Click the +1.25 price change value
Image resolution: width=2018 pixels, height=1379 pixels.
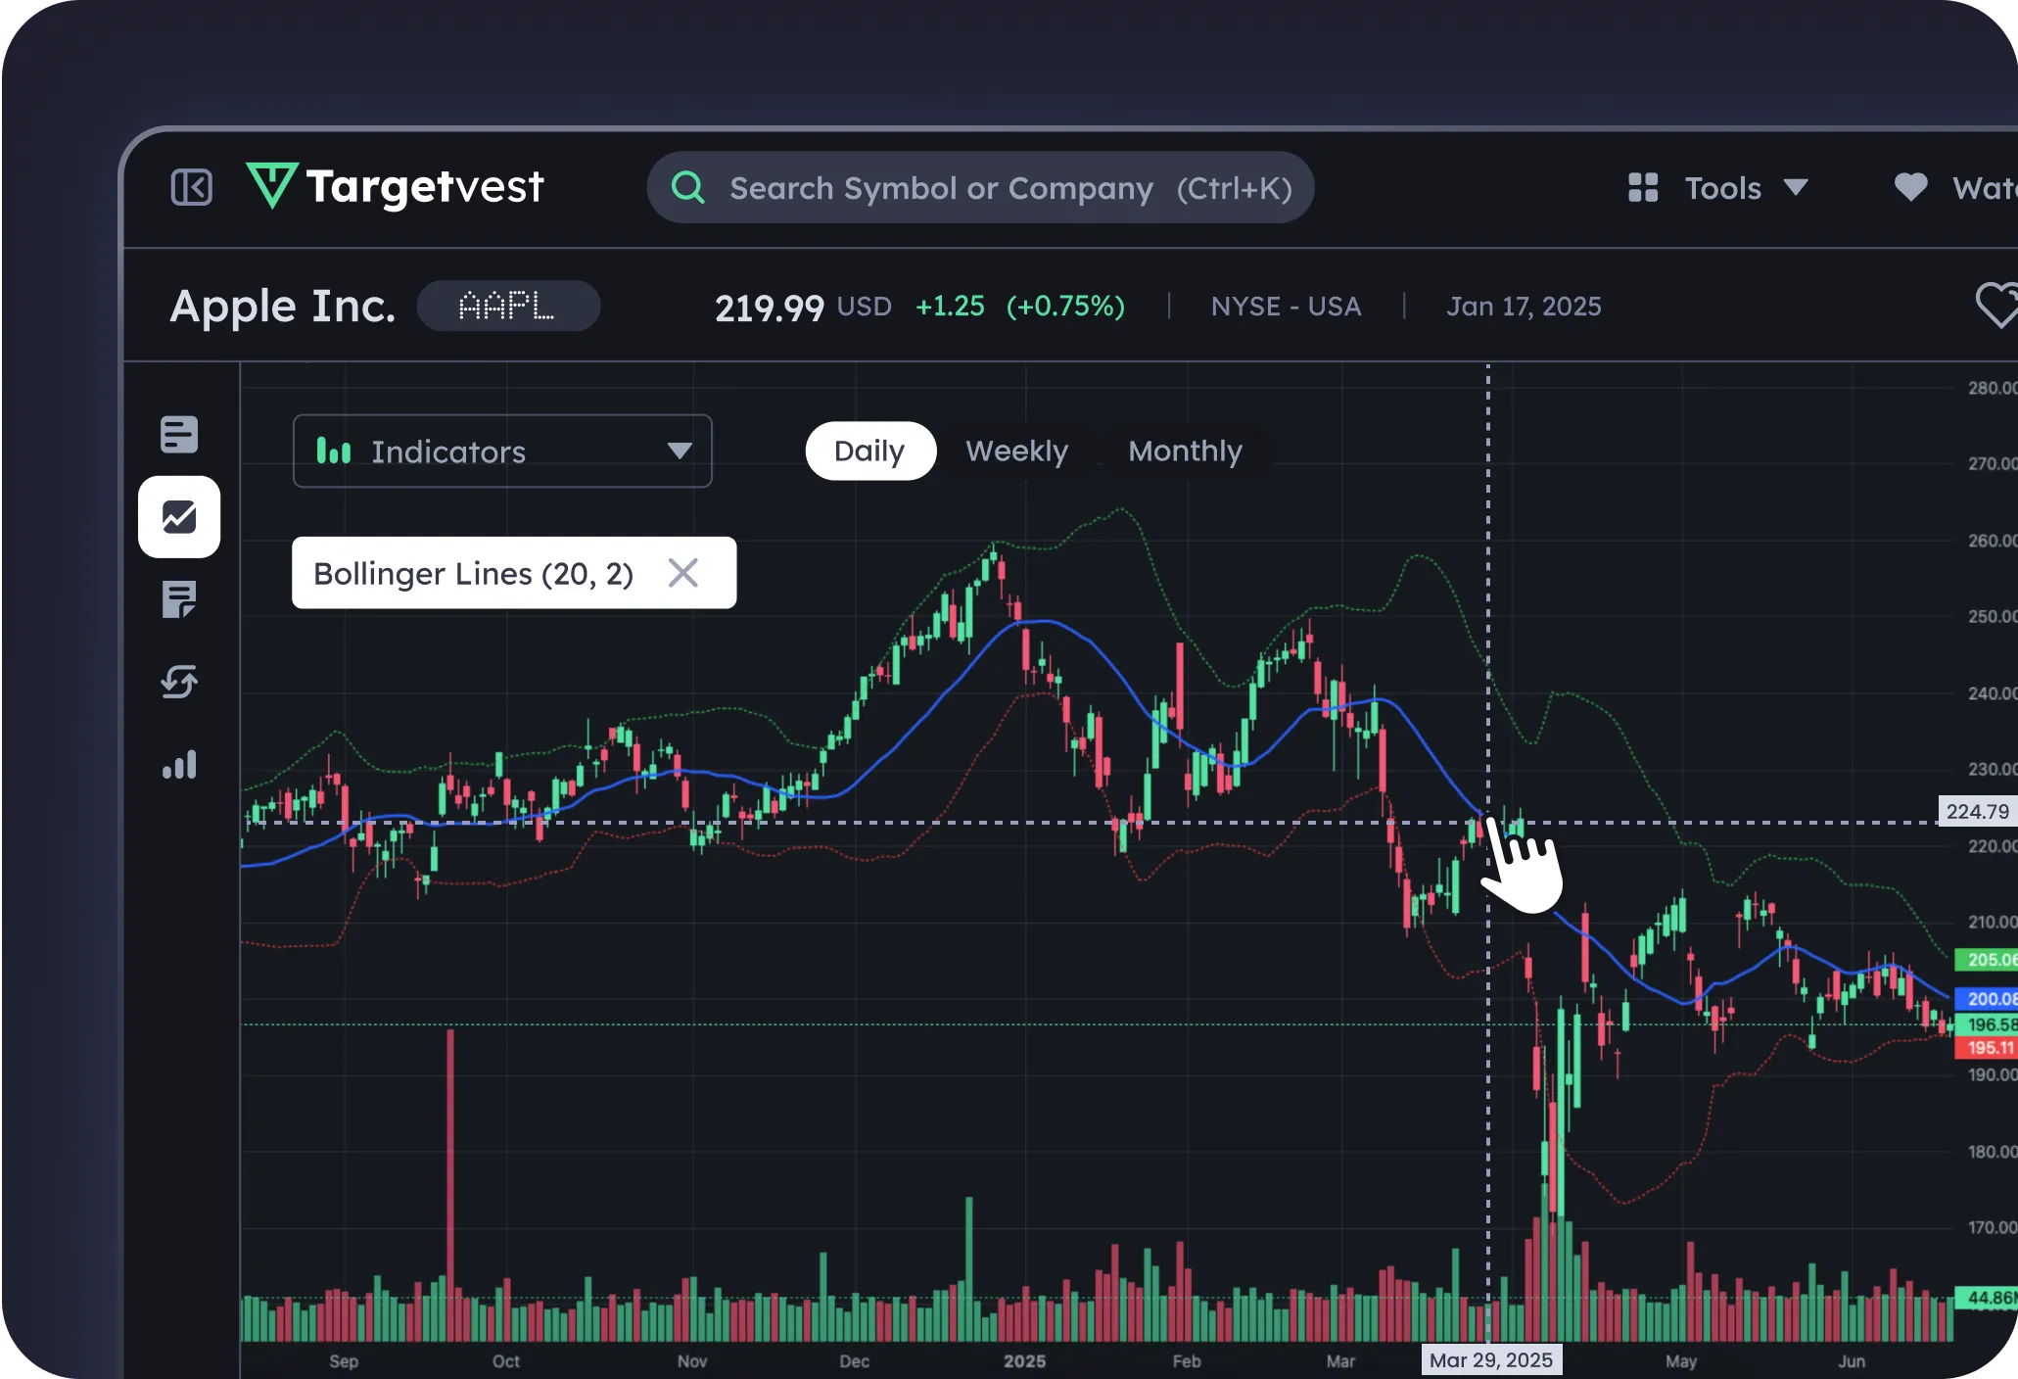950,307
